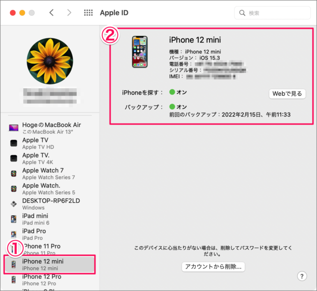This screenshot has width=317, height=291.
Task: Click the iPhone 12 mini heading text
Action: [x=195, y=40]
